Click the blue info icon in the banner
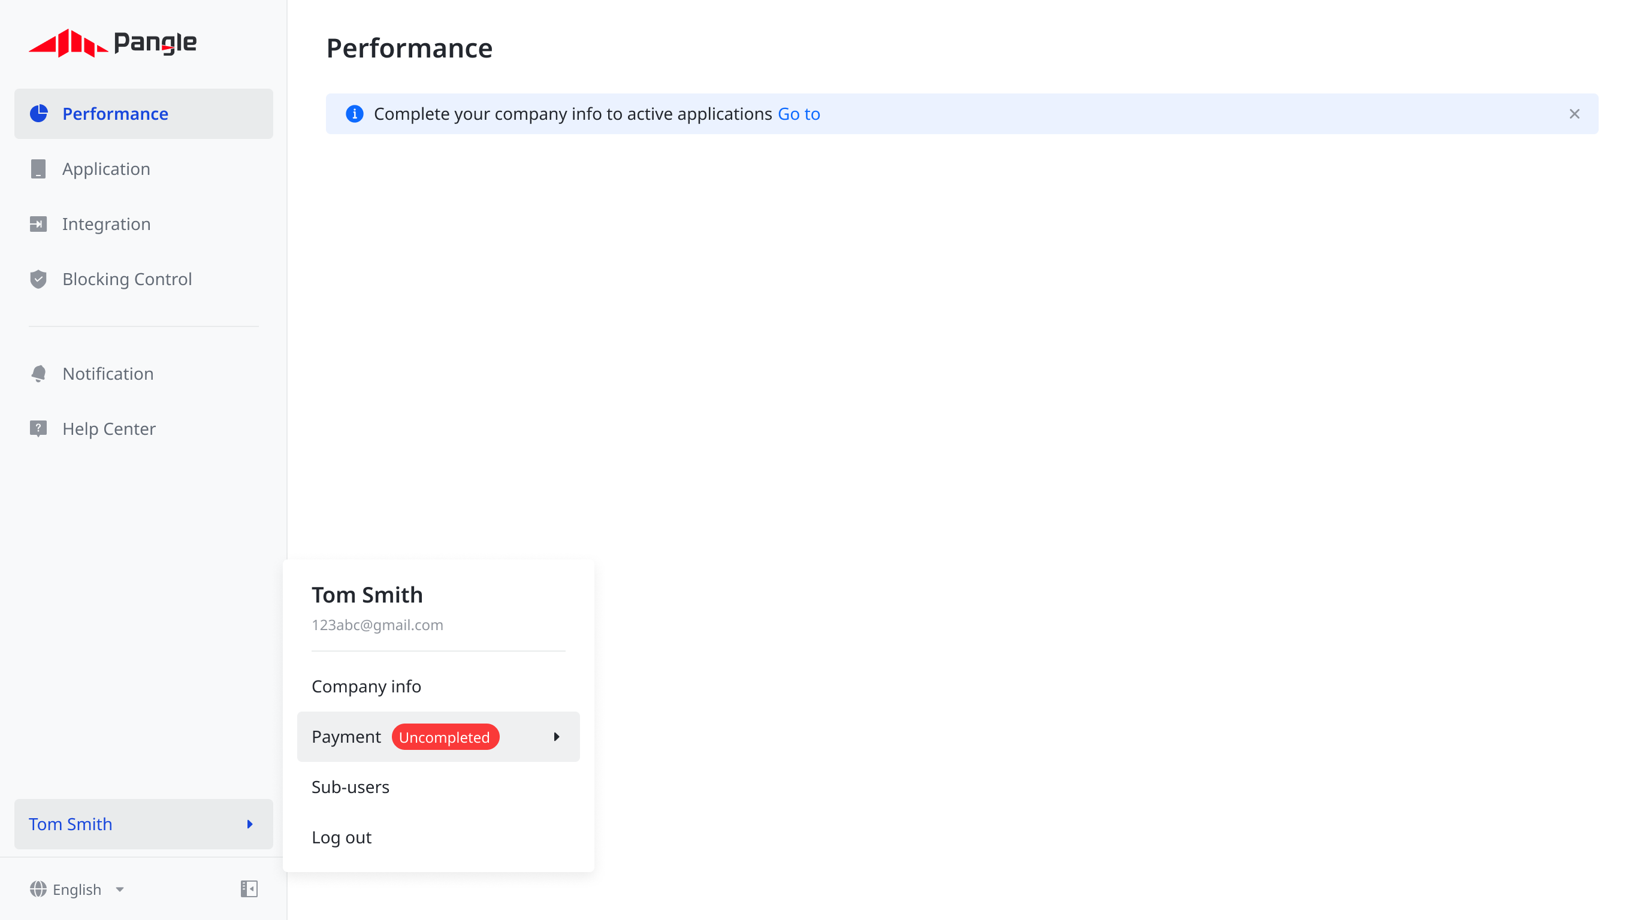This screenshot has height=920, width=1637. pos(355,114)
